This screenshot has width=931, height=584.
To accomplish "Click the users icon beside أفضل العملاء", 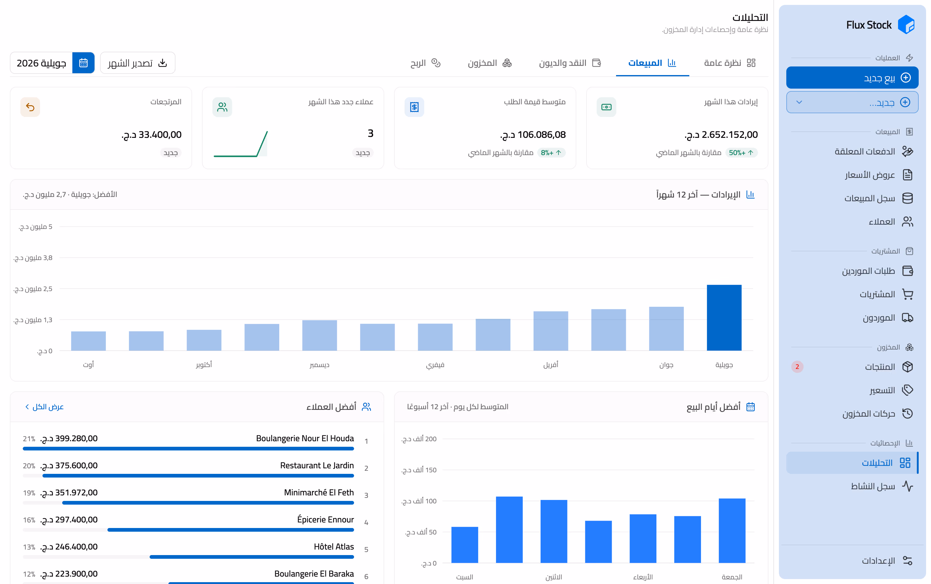I will [366, 407].
